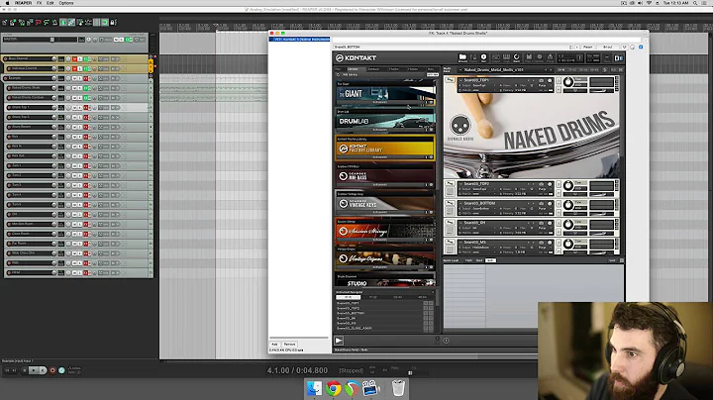
Task: Expand Snare03_OH instrument name dropdown arrow
Action: [x=460, y=223]
